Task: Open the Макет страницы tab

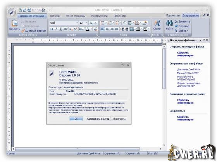Action: 75,16
